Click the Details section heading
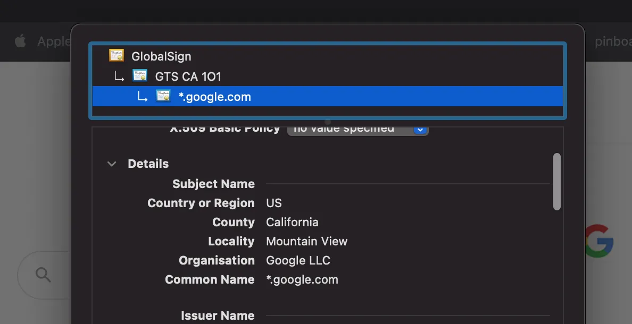Image resolution: width=632 pixels, height=324 pixels. point(148,164)
